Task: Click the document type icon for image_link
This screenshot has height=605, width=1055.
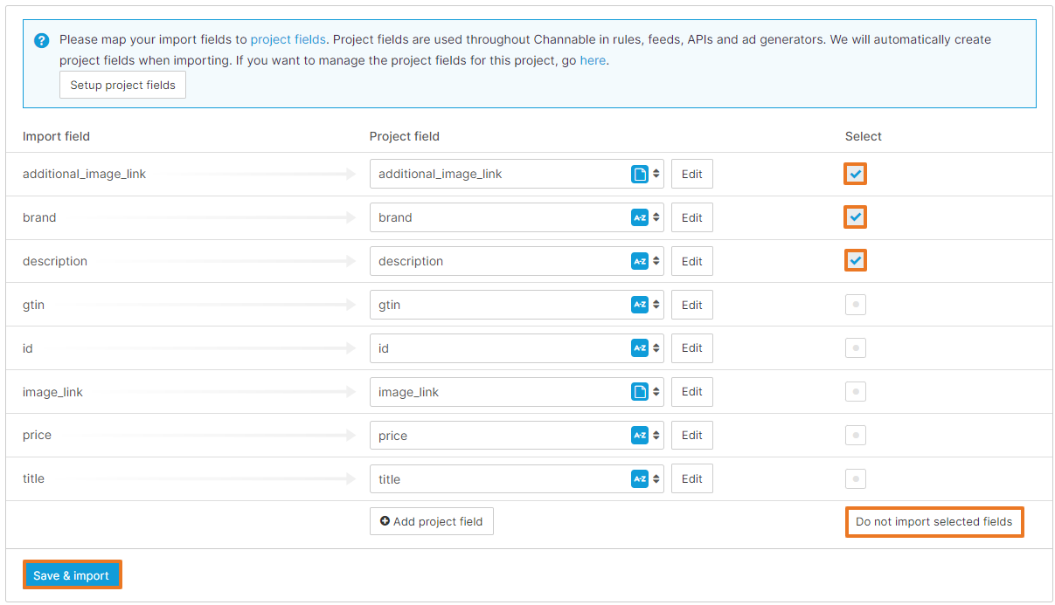Action: click(x=639, y=392)
